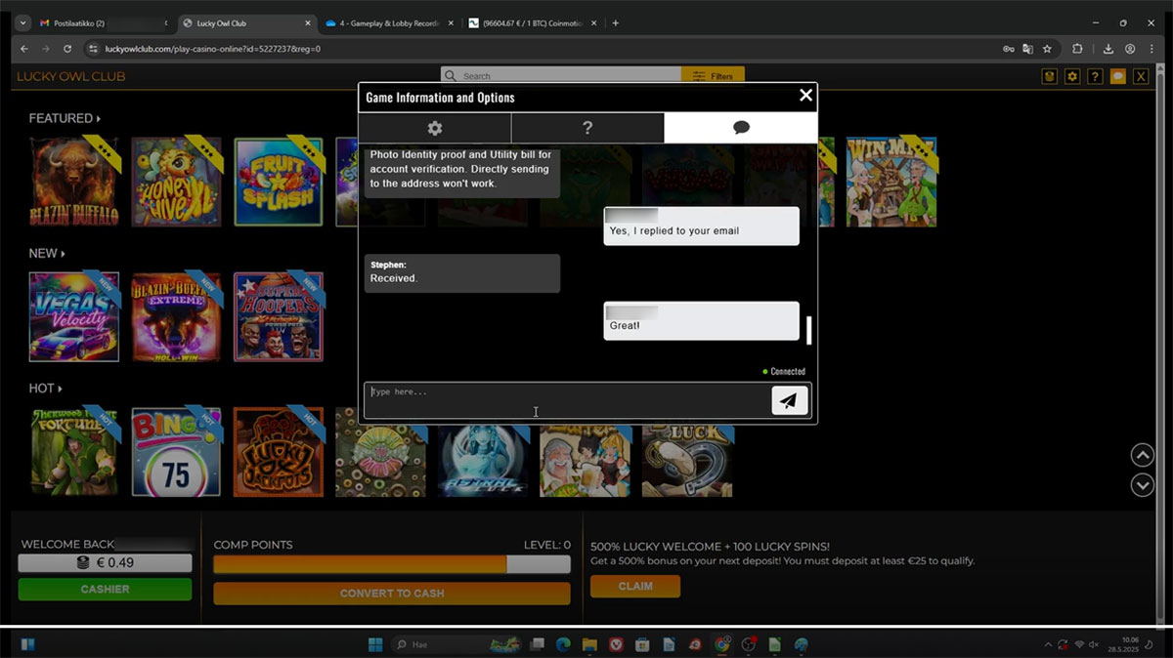The image size is (1173, 658).
Task: Open the Windows Start menu
Action: (x=375, y=644)
